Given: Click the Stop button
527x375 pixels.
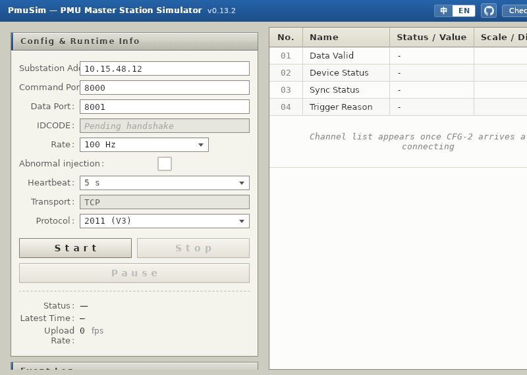Looking at the screenshot, I should tap(193, 248).
